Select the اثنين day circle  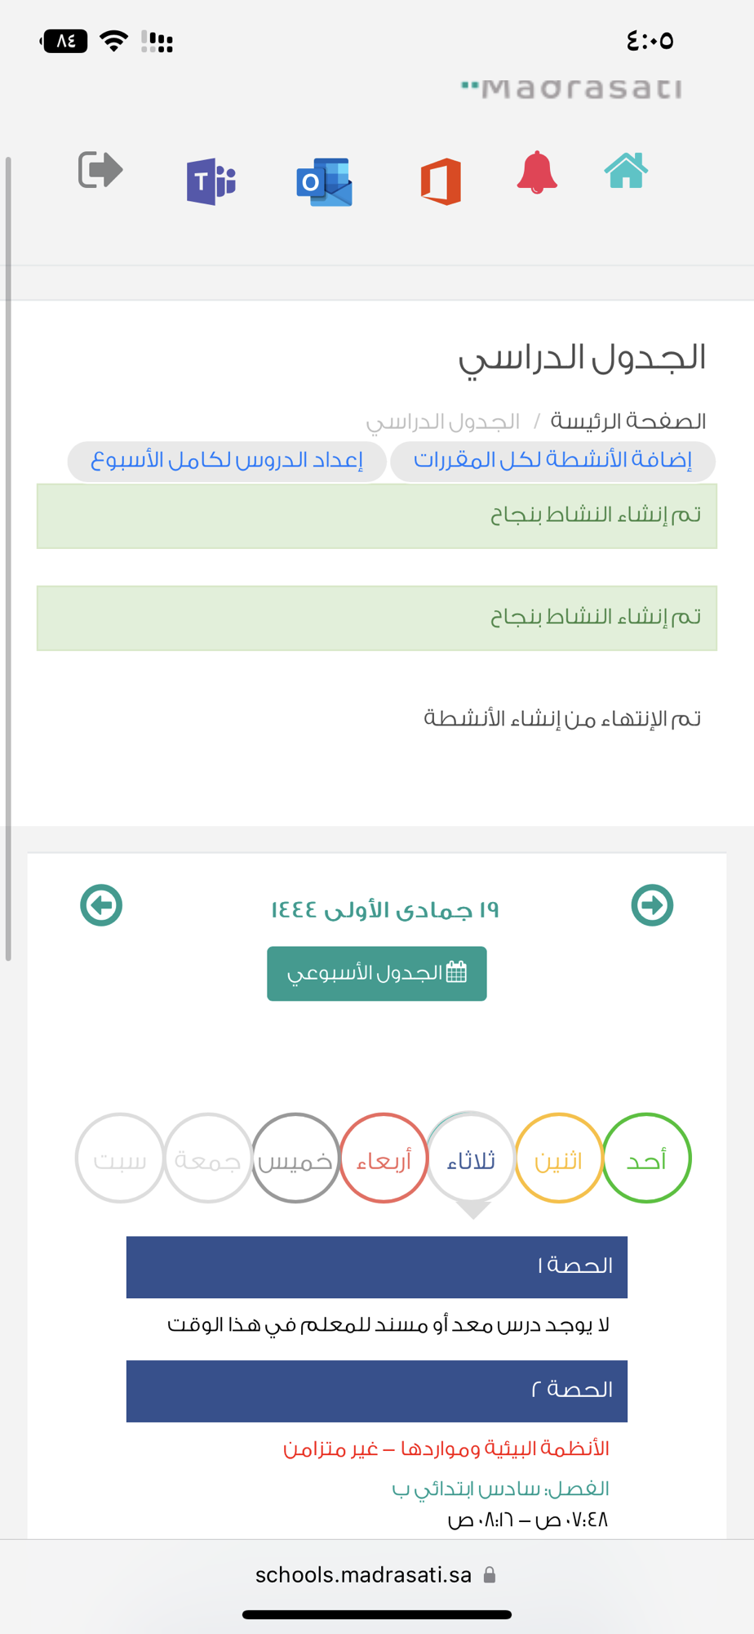(559, 1159)
